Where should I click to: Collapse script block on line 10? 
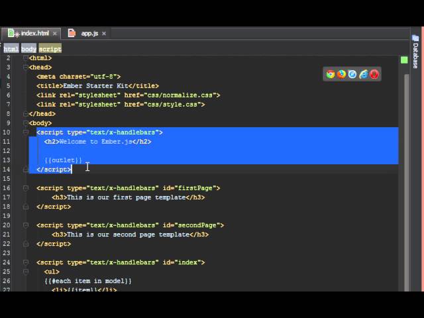[x=25, y=132]
